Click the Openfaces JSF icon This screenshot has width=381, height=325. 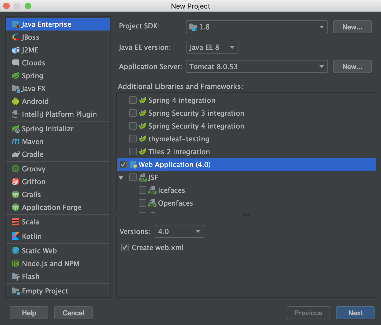[x=152, y=203]
